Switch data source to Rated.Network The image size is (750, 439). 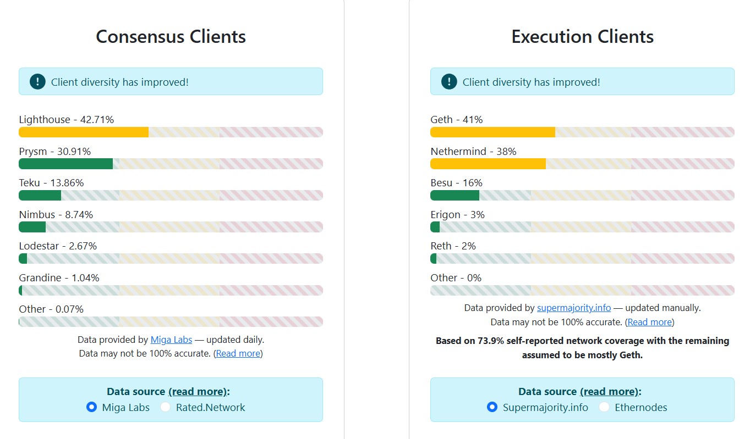point(165,407)
